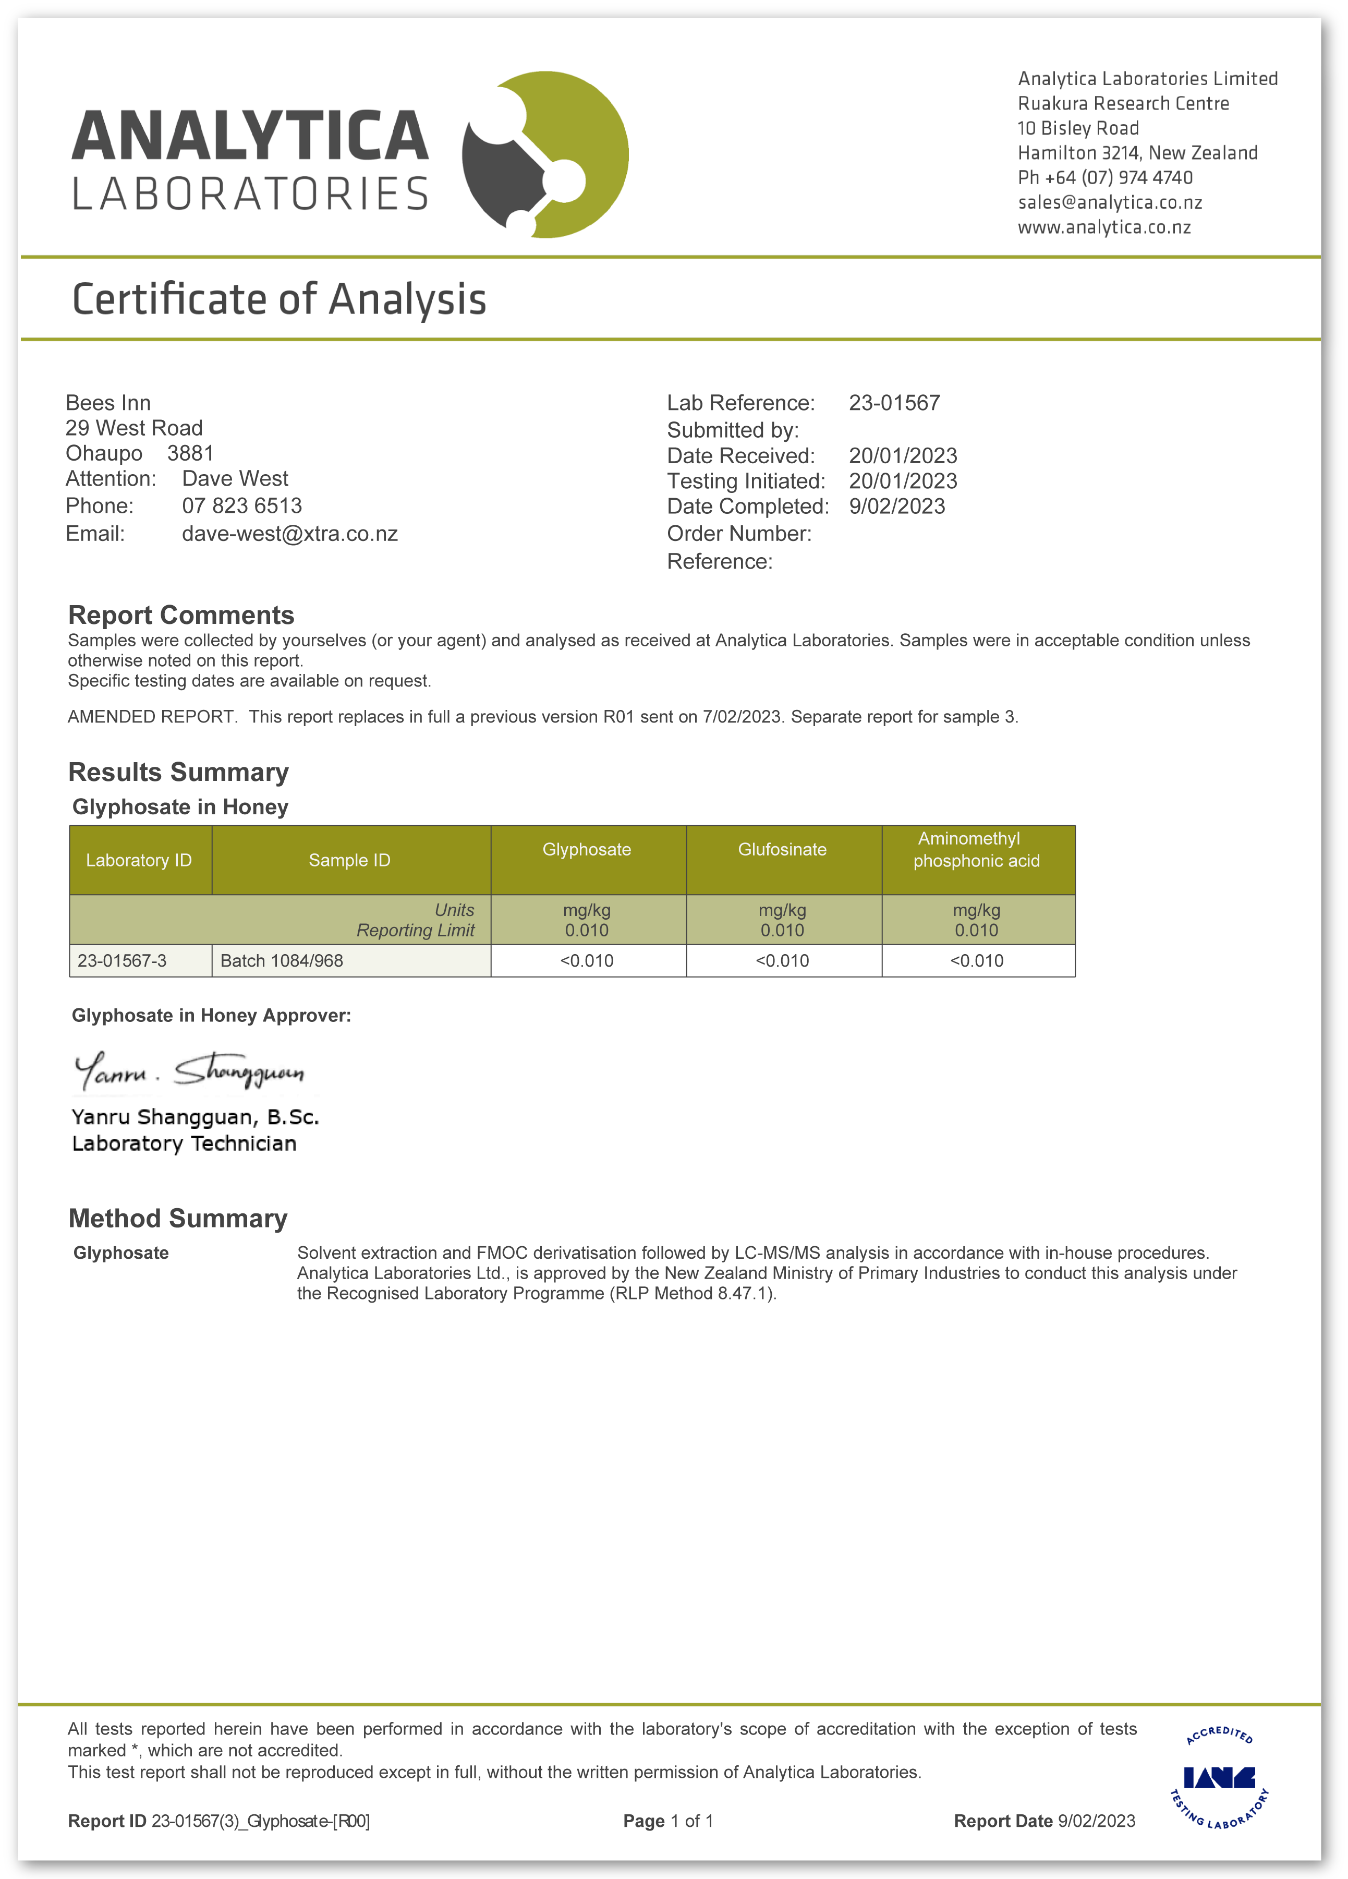Click 'Ruakura Research Centre' address line

[x=1123, y=104]
